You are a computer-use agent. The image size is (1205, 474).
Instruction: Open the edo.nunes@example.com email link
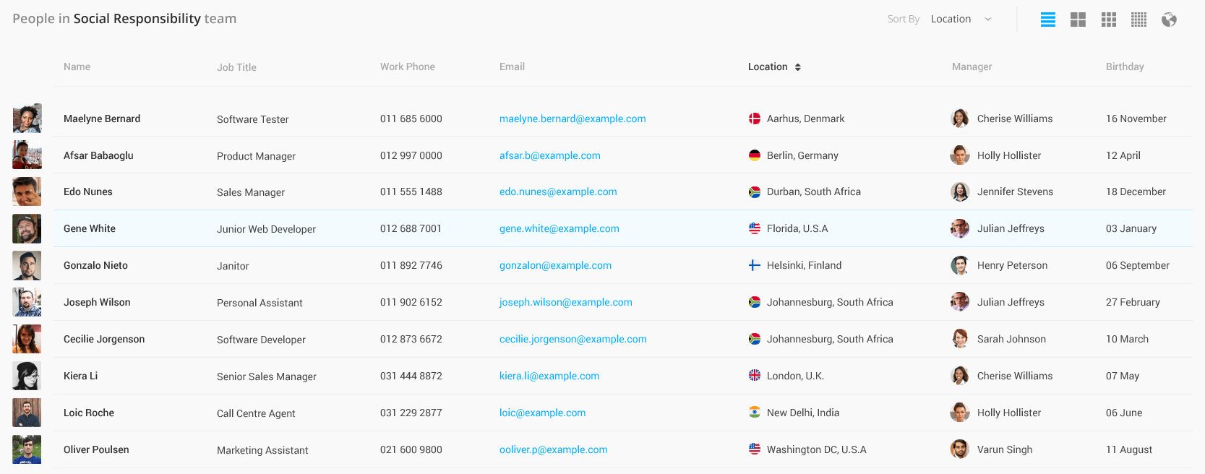[558, 191]
